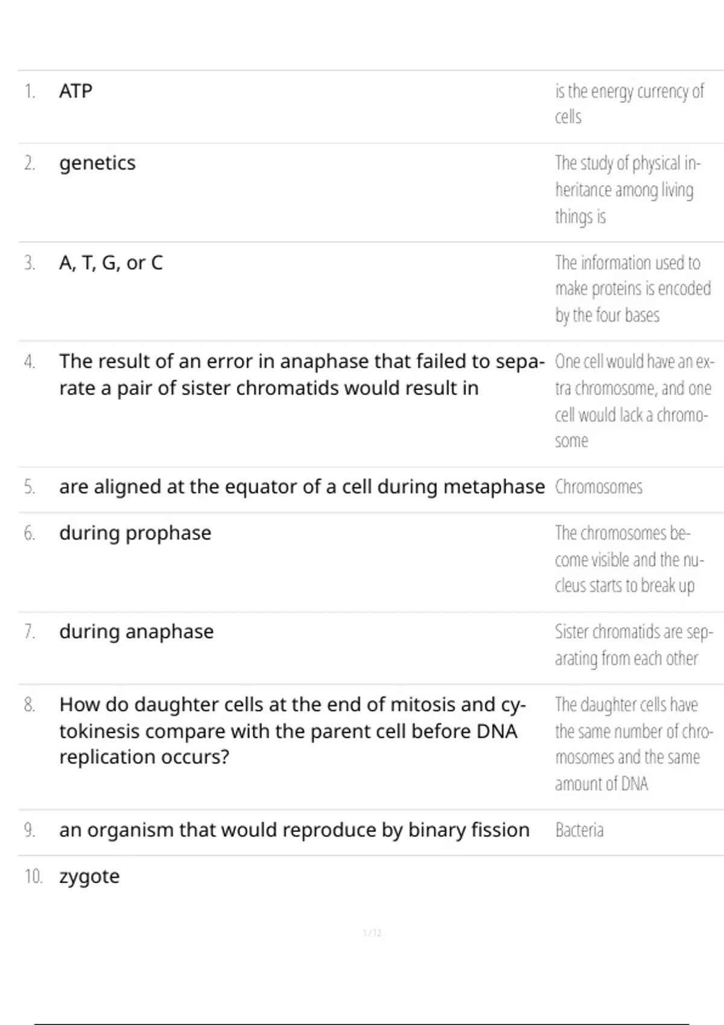Viewport: 724px width, 1025px height.
Task: Click the term "ATP"
Action: [75, 91]
